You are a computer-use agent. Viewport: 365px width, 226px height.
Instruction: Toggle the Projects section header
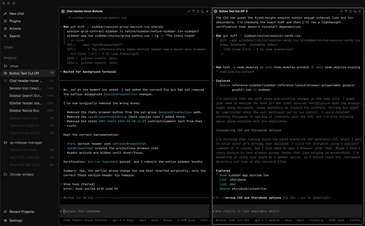click(10, 58)
